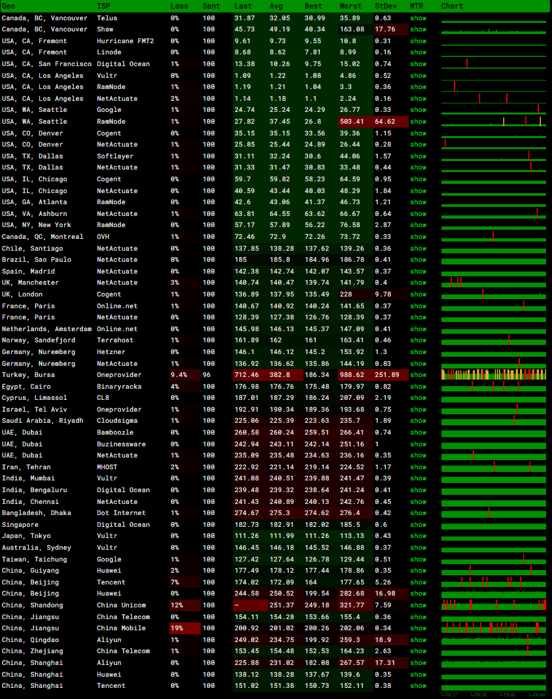Click the Loss column header
The height and width of the screenshot is (699, 552).
(179, 6)
